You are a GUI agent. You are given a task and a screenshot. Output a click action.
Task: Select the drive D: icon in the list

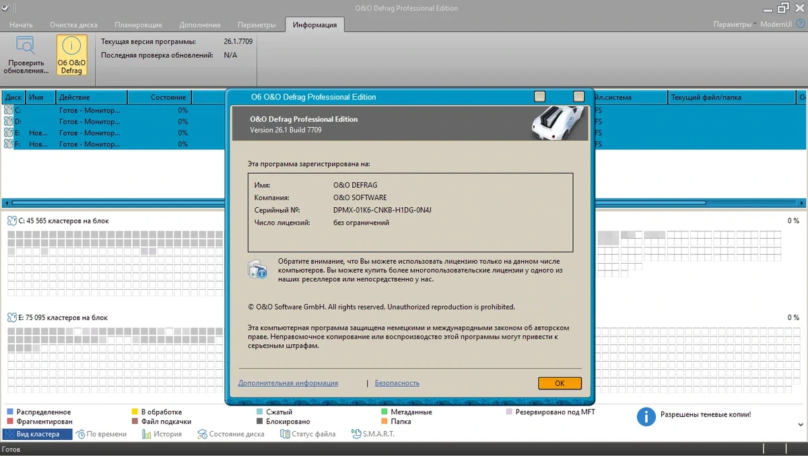point(9,122)
